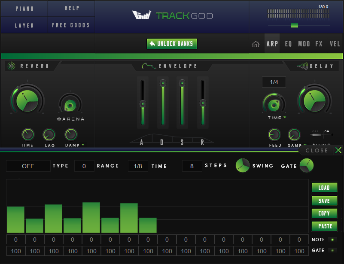Switch to the MOD tab
The image size is (344, 264).
304,44
